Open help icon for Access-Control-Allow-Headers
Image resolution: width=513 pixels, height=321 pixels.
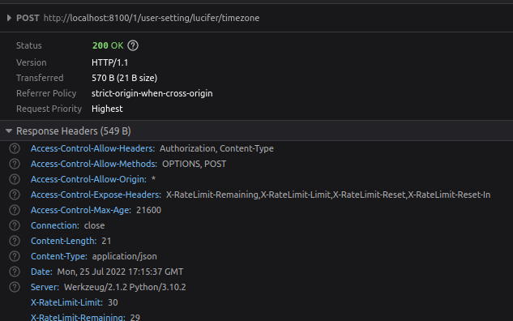tap(15, 148)
